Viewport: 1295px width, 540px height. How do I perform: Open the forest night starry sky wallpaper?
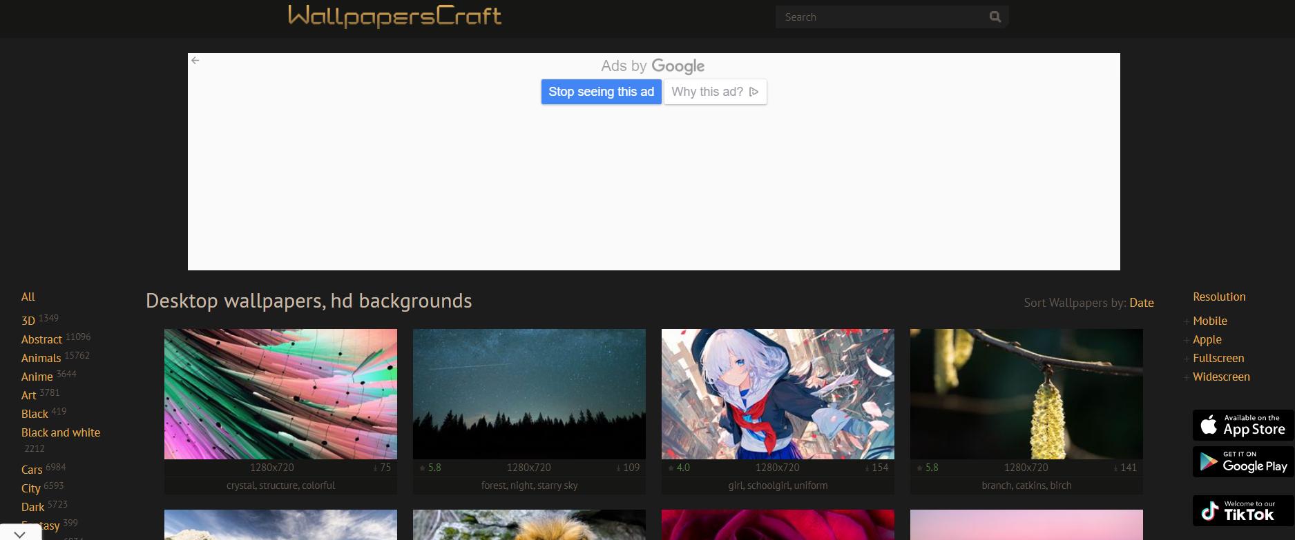[529, 394]
